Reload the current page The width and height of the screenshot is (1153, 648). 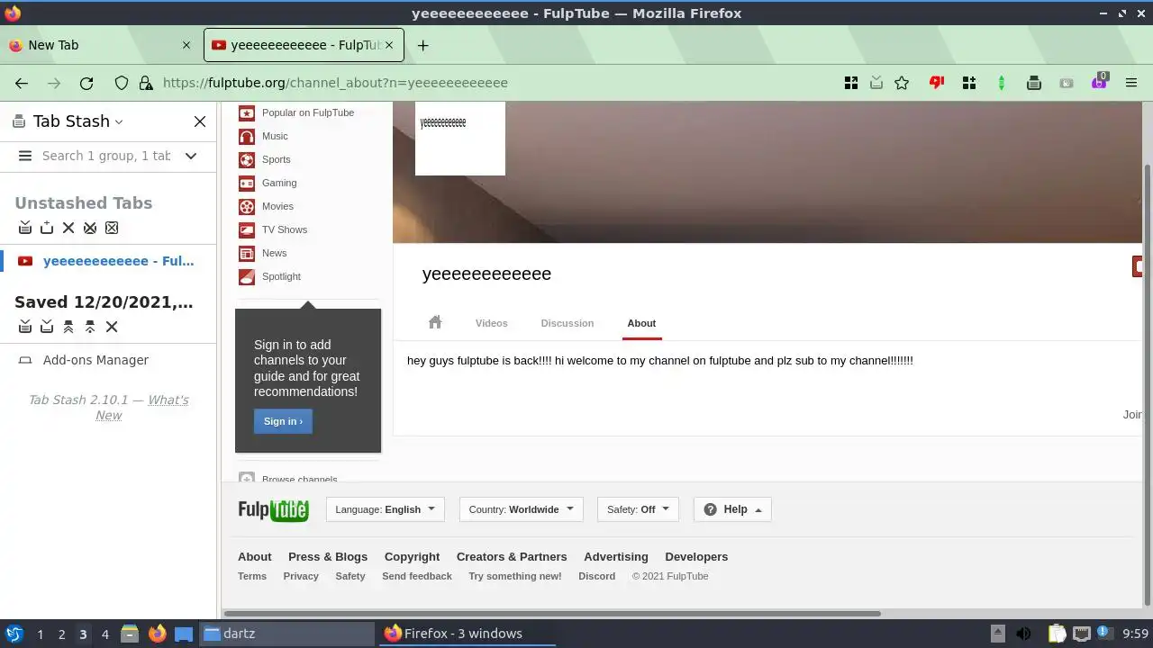coord(86,83)
